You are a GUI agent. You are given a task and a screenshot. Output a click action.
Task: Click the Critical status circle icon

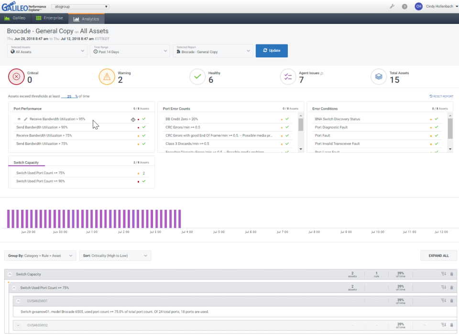point(17,77)
